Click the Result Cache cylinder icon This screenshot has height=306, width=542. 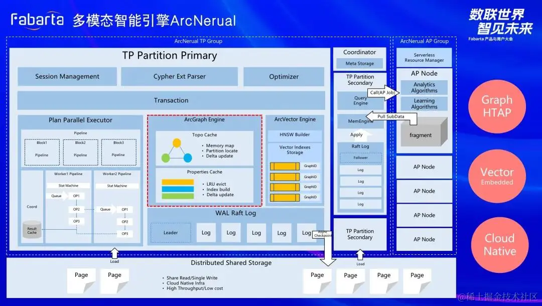point(32,230)
